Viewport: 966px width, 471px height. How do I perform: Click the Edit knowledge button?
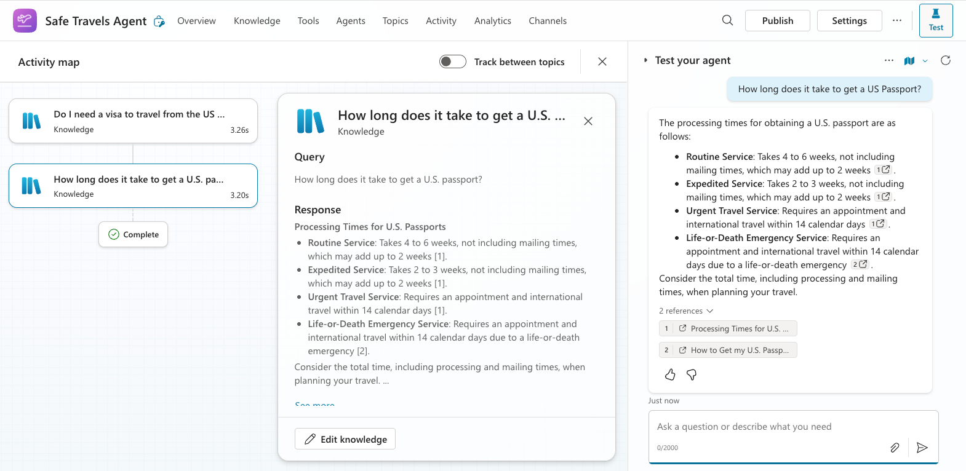[x=345, y=439]
